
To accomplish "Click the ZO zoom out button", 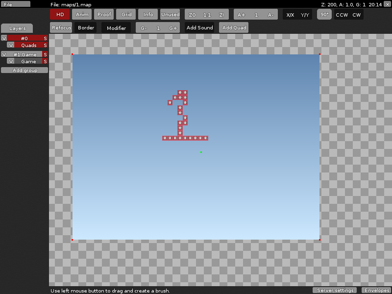I will (192, 15).
